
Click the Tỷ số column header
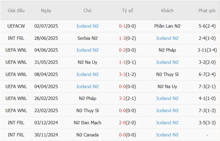(127, 10)
